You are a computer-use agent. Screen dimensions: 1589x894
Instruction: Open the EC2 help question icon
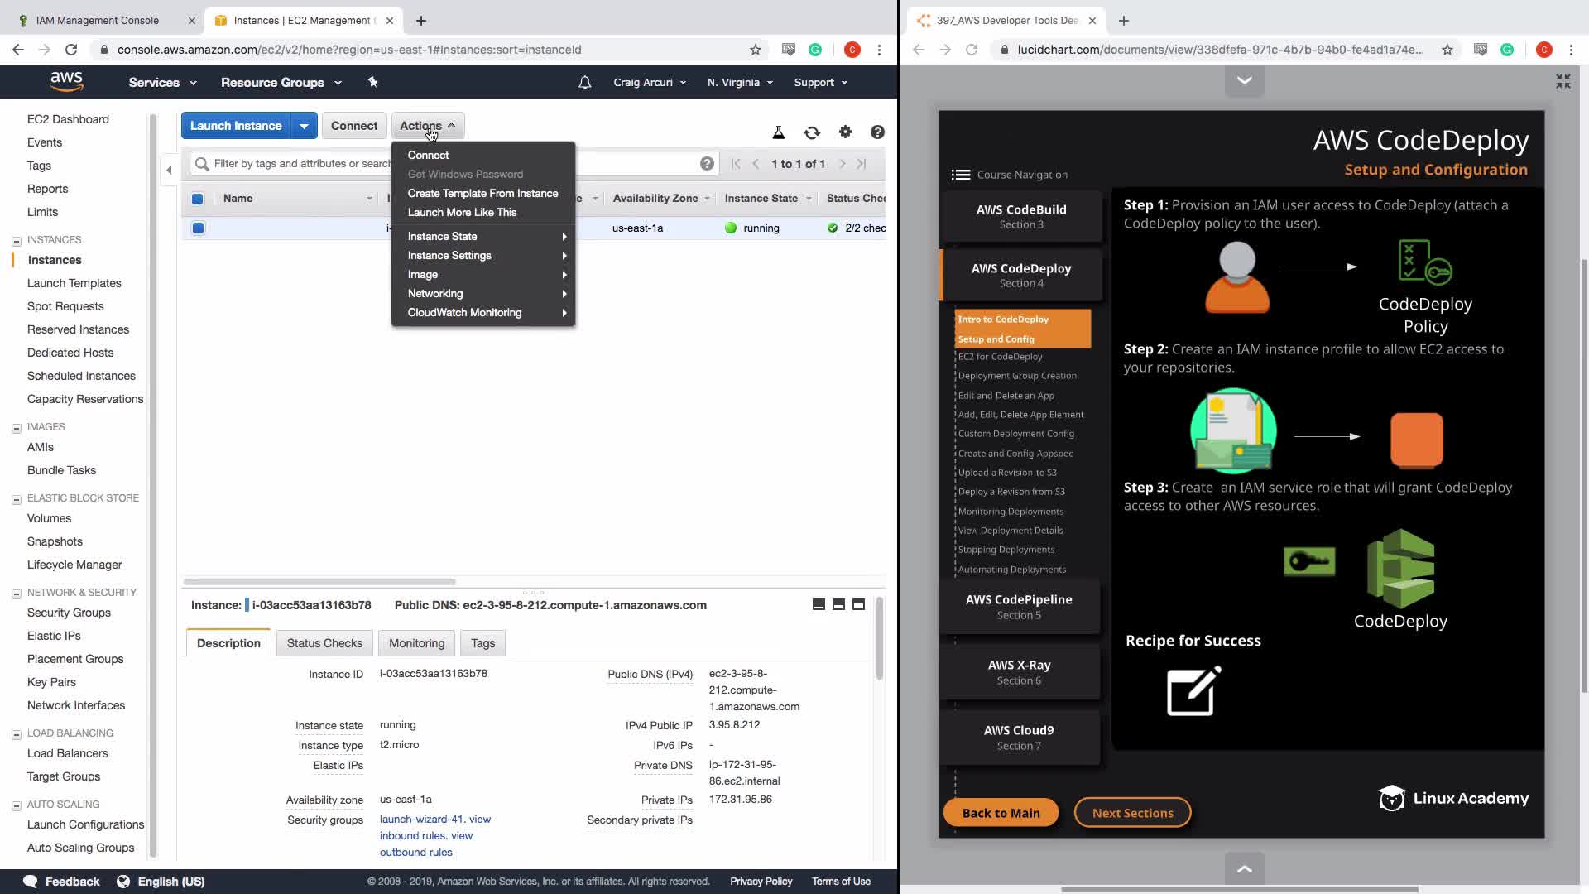pyautogui.click(x=877, y=132)
